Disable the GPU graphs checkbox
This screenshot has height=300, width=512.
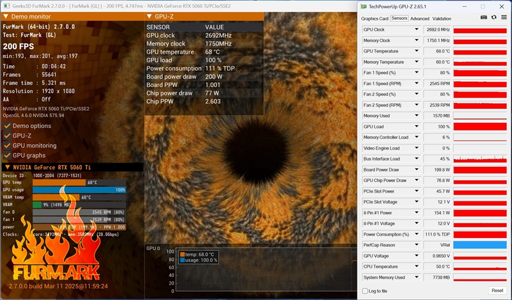pos(7,155)
